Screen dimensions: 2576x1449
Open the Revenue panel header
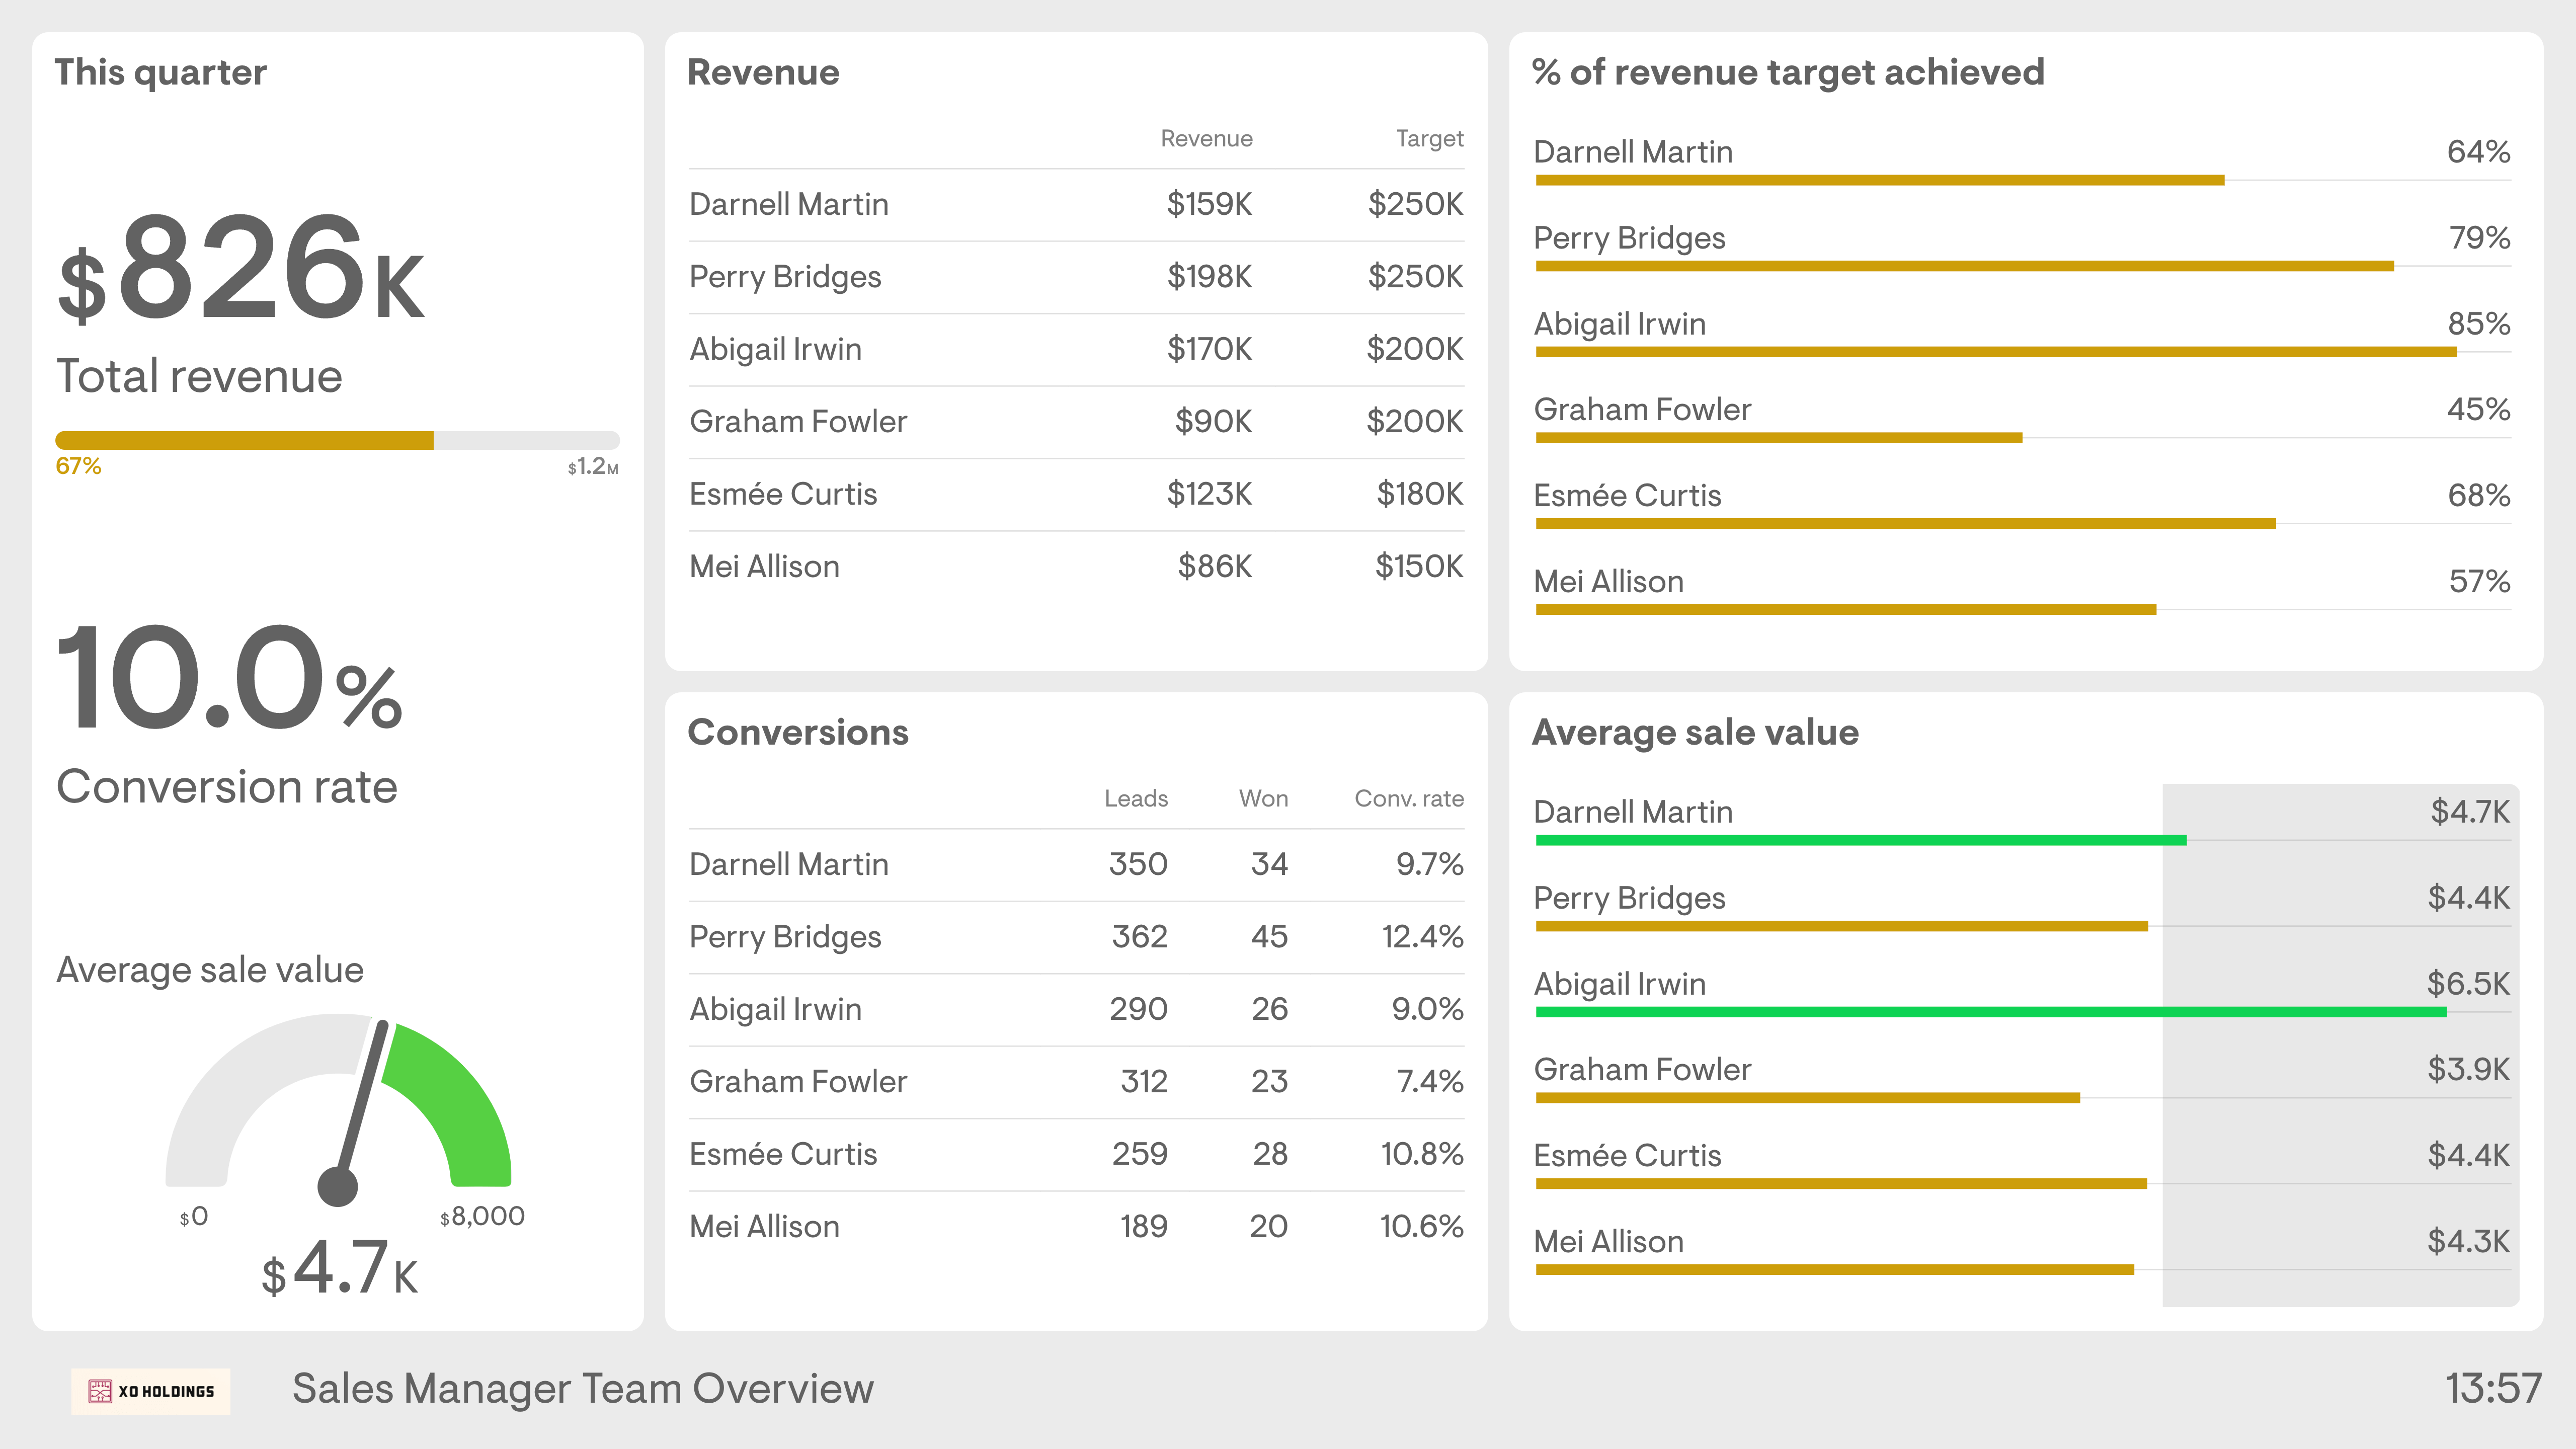pos(763,71)
